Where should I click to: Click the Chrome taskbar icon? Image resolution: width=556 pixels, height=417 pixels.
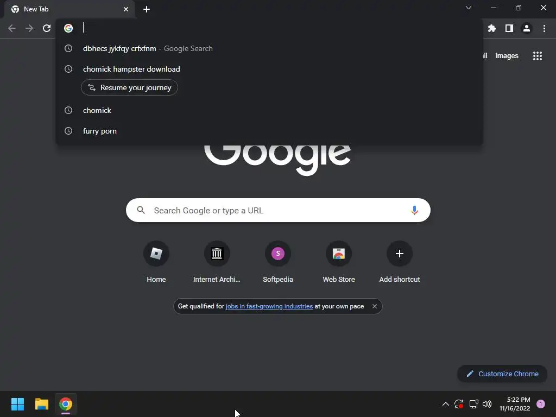[x=66, y=404]
